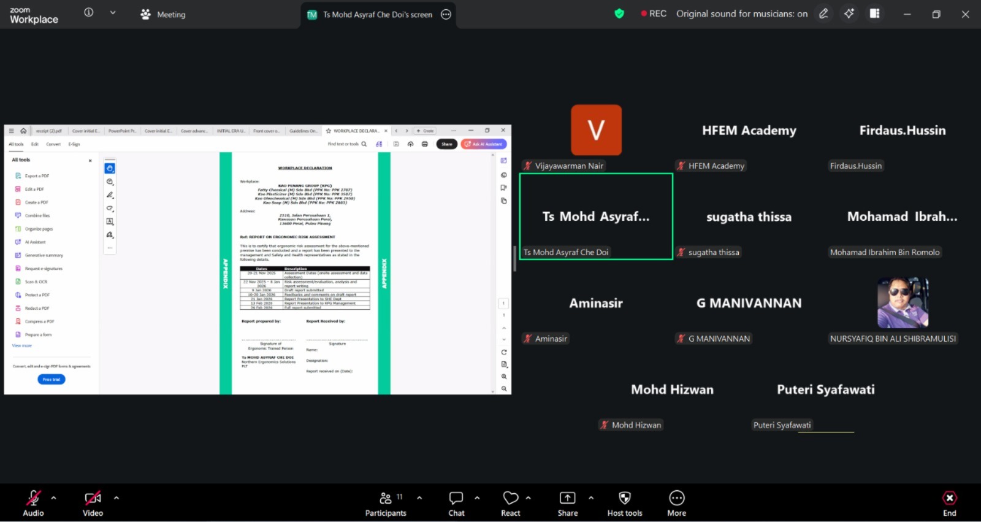Click the annotate pencil icon
The image size is (981, 522).
pyautogui.click(x=823, y=13)
